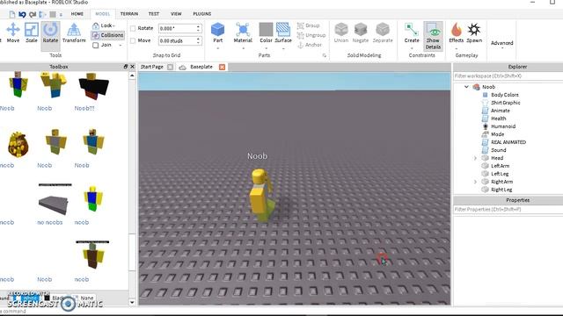Click the Noob character in the viewport
Screen dimensions: 563x316
[x=262, y=196]
